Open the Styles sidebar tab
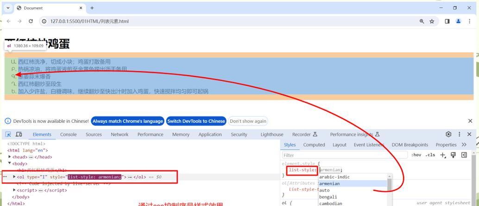 click(x=290, y=145)
